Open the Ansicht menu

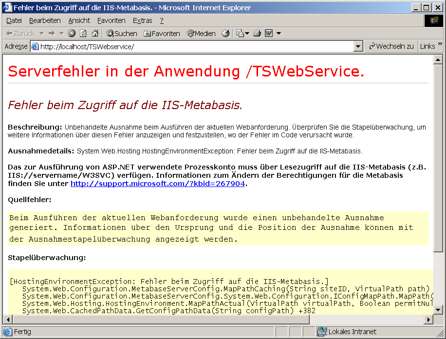(79, 20)
